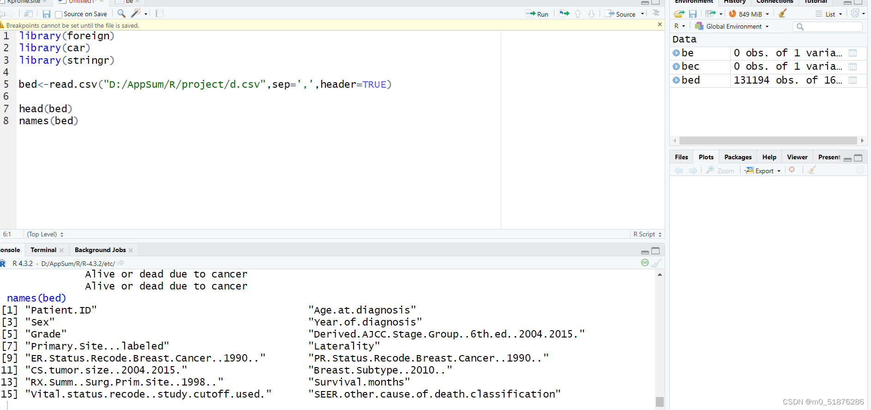This screenshot has height=410, width=871.
Task: Clear all plots with the broom icon in the Plots pane
Action: tap(812, 170)
